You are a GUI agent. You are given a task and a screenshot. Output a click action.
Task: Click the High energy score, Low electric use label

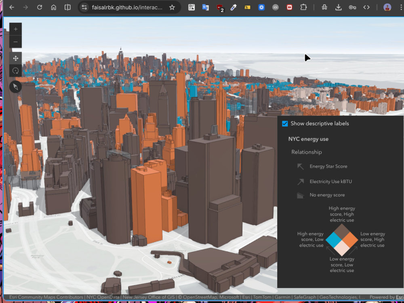pyautogui.click(x=310, y=239)
